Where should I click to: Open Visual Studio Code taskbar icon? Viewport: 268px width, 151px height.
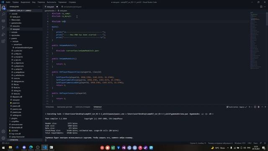click(x=45, y=148)
